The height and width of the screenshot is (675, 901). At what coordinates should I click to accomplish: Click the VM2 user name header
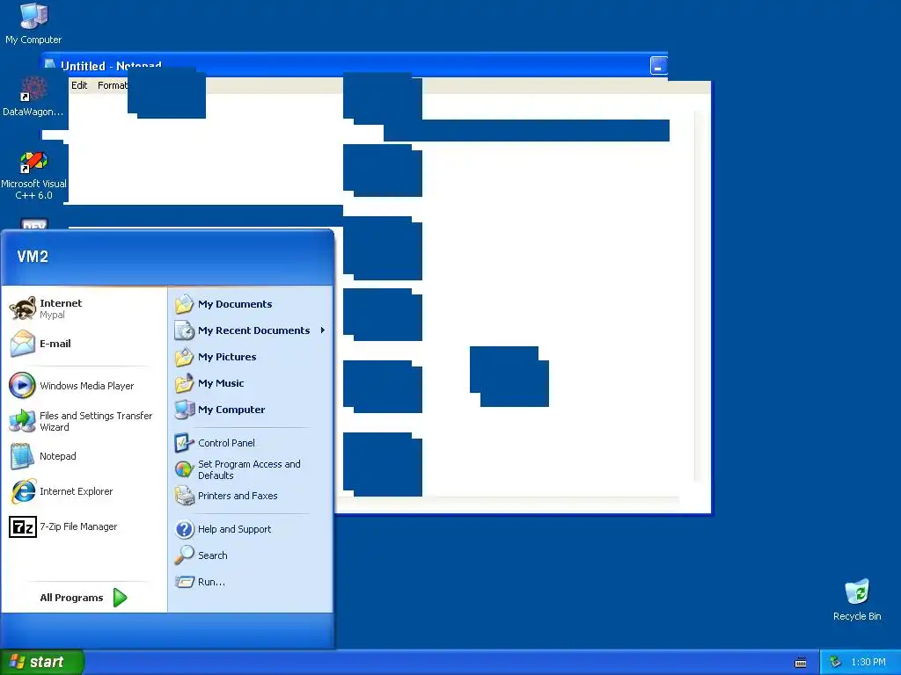(x=33, y=257)
